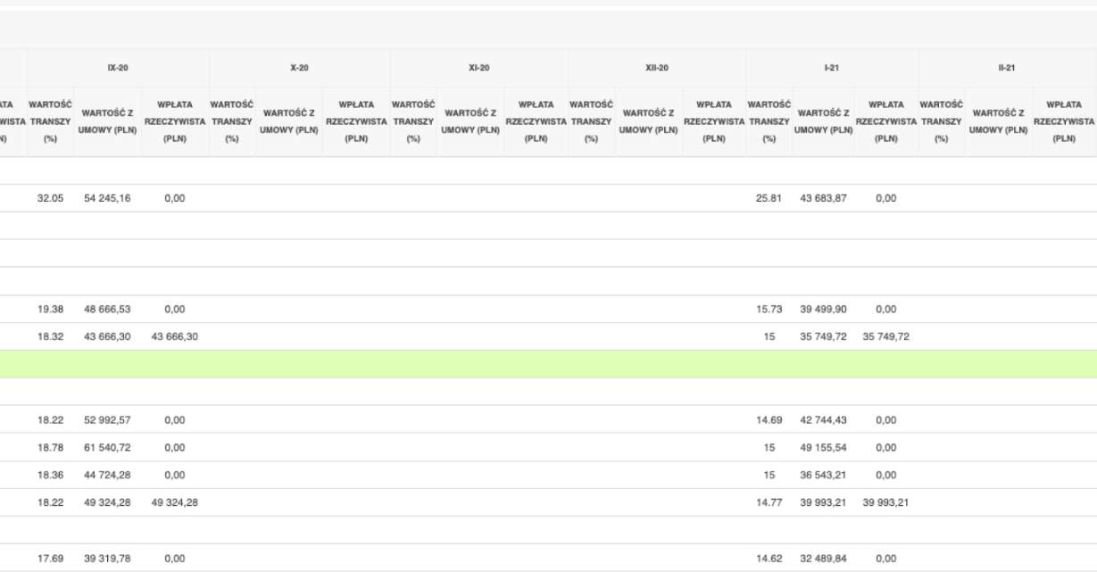Click the 19.38 tranche percentage cell
This screenshot has width=1097, height=572.
50,309
